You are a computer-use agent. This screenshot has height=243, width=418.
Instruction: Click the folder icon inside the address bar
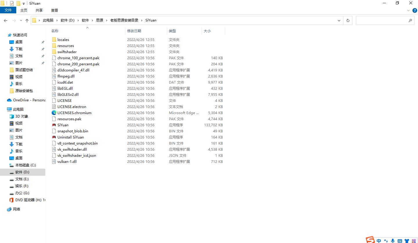34,20
